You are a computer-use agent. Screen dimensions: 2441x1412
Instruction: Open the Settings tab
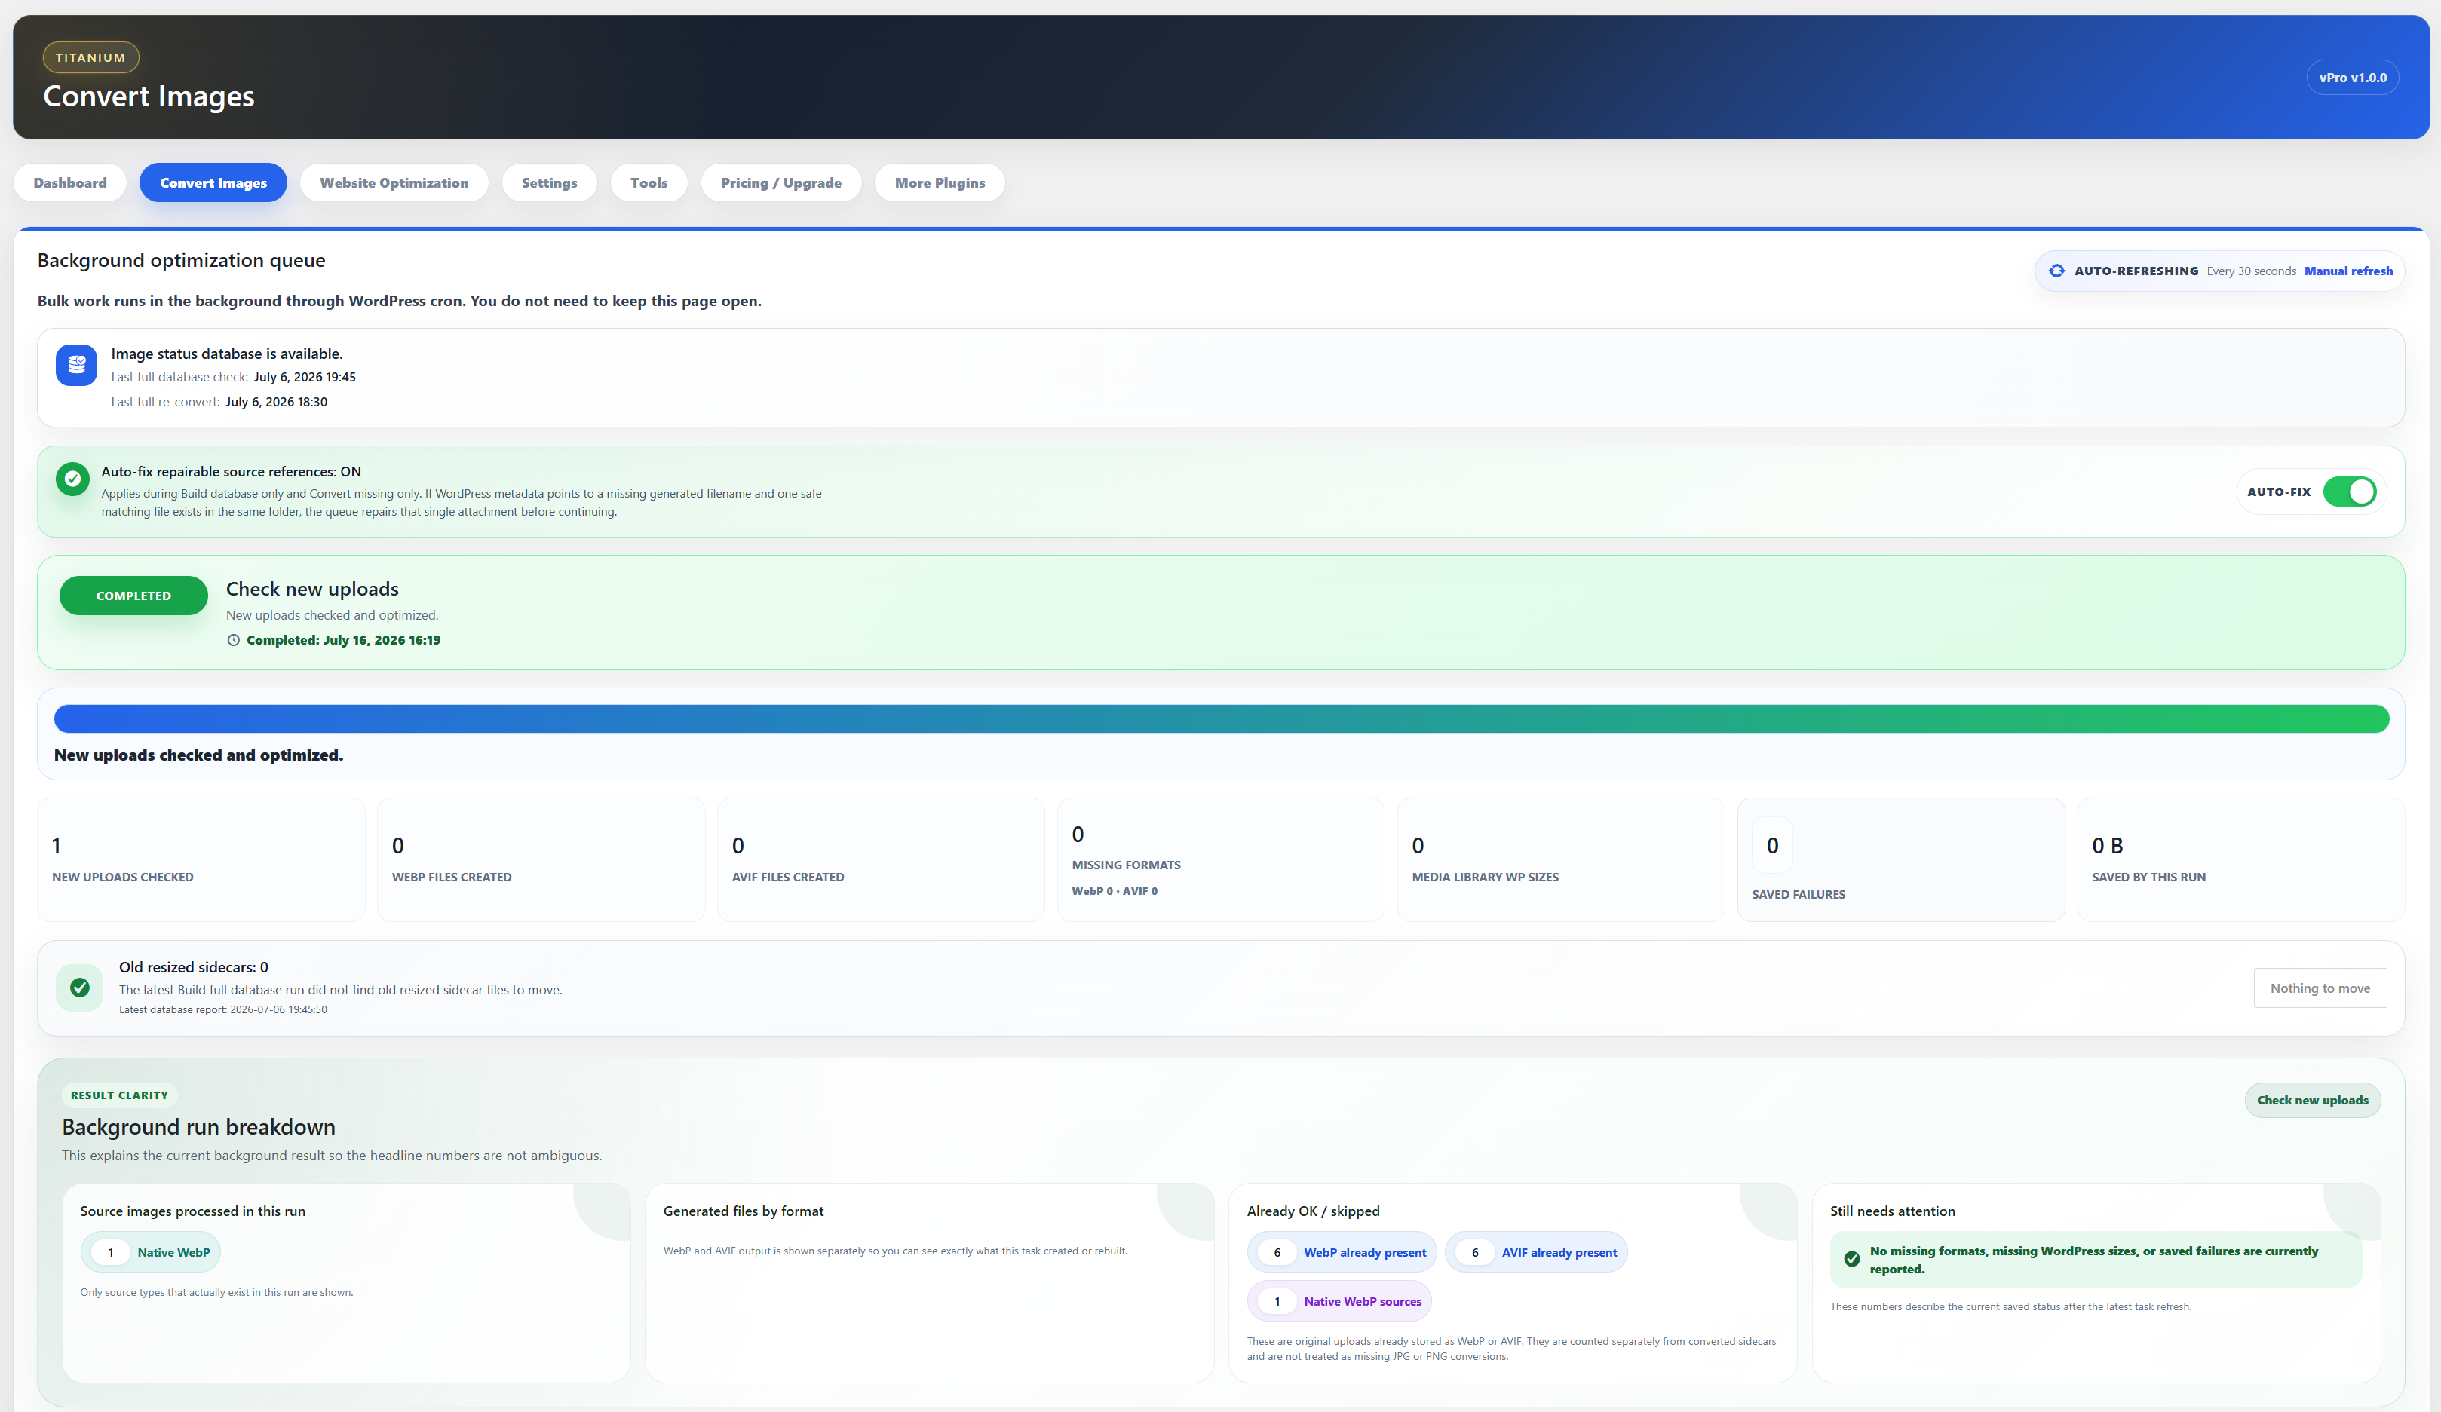pos(549,183)
